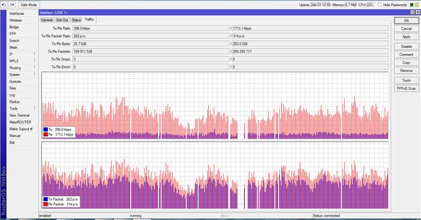Viewport: 421px width, 220px height.
Task: Open the PPP menu
Action: [13, 34]
